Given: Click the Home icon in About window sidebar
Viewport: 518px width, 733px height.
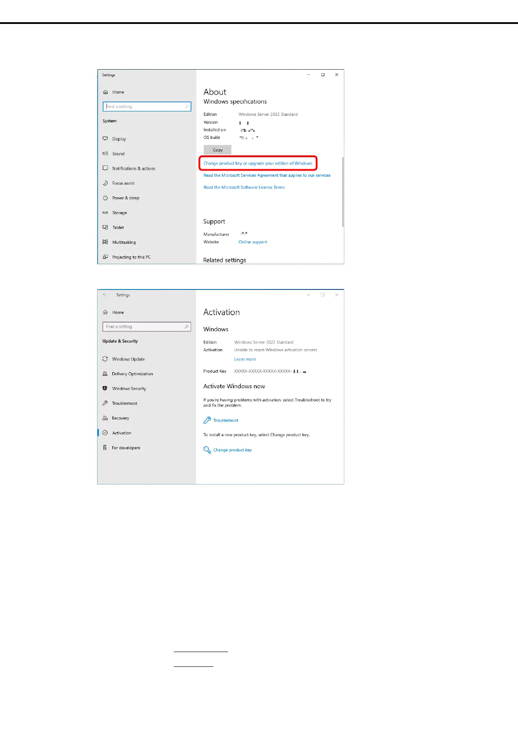Looking at the screenshot, I should tap(105, 92).
